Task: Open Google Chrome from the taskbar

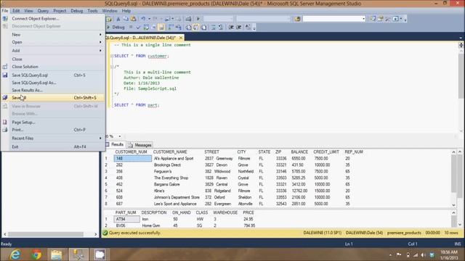Action: tap(36, 254)
